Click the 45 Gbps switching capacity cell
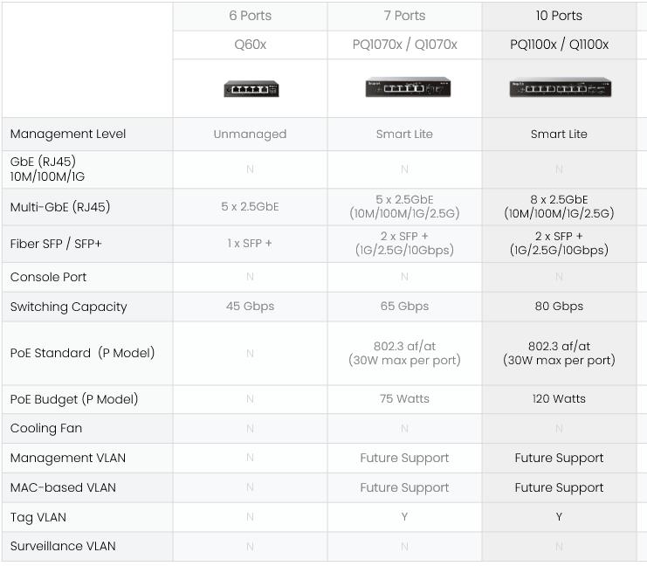The image size is (647, 566). [x=251, y=307]
